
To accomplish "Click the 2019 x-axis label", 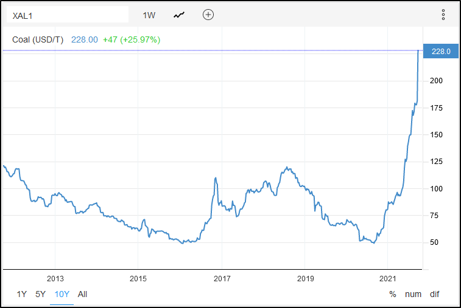I will [x=306, y=279].
